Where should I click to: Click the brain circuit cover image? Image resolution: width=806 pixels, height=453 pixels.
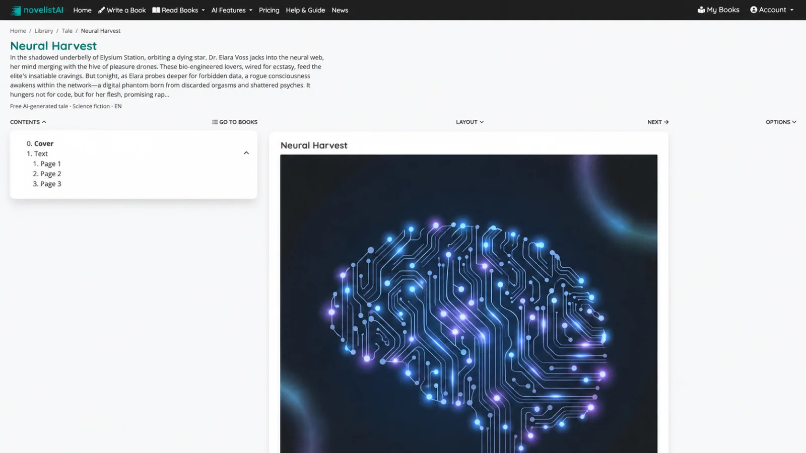[x=468, y=304]
